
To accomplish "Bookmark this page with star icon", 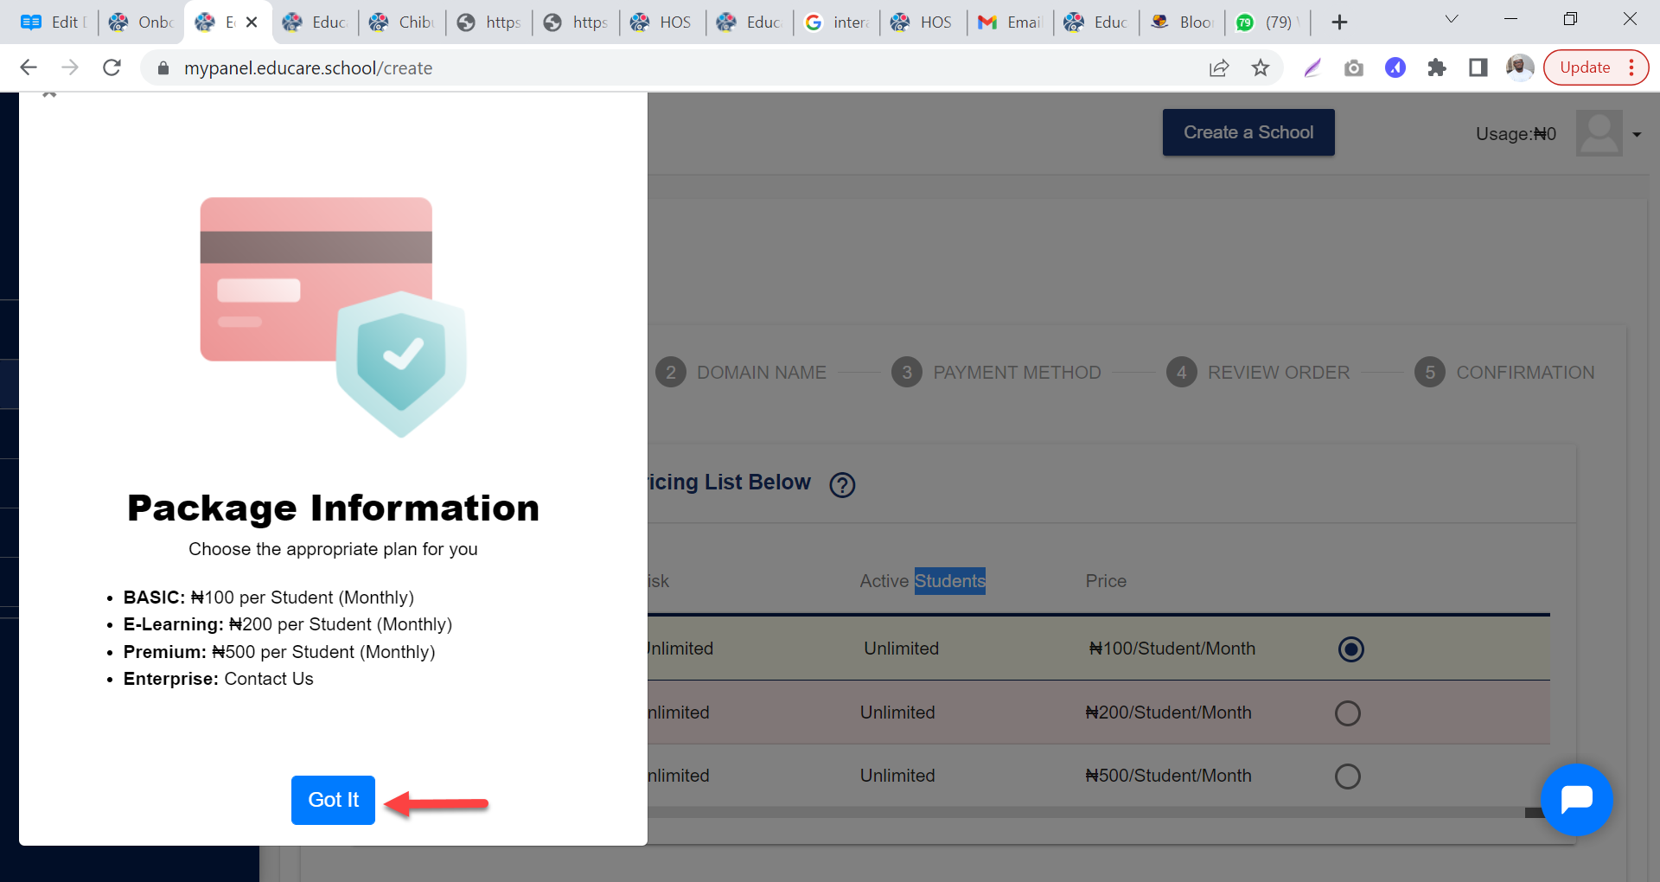I will tap(1261, 68).
